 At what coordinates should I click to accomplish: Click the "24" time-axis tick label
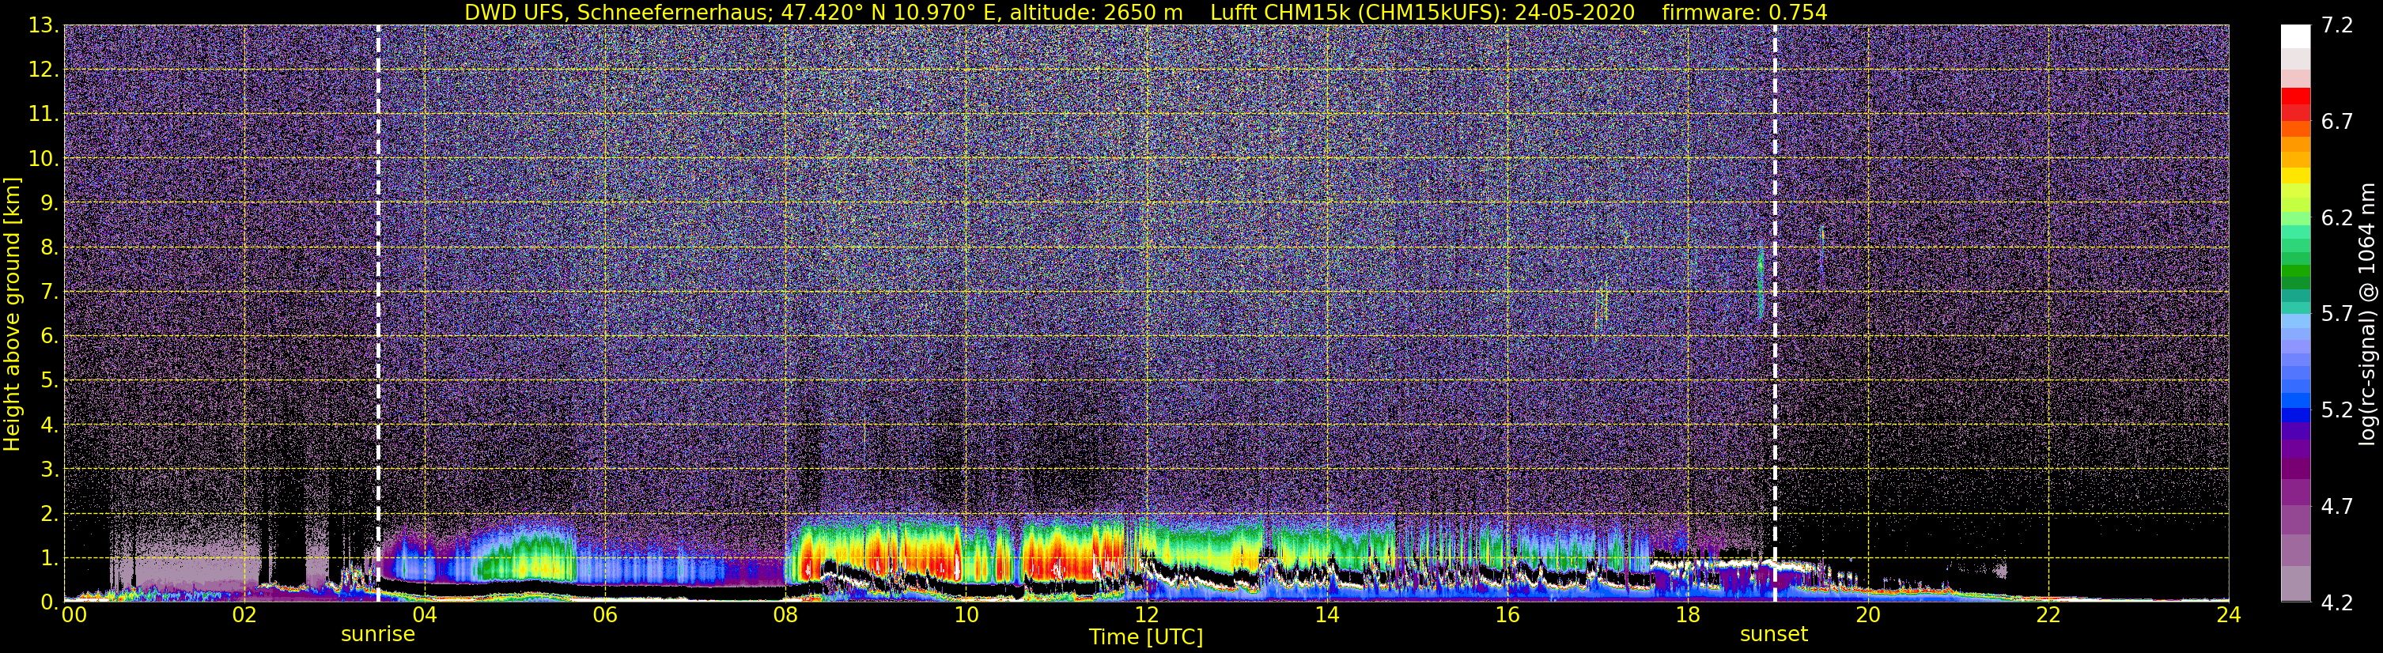pyautogui.click(x=2229, y=616)
